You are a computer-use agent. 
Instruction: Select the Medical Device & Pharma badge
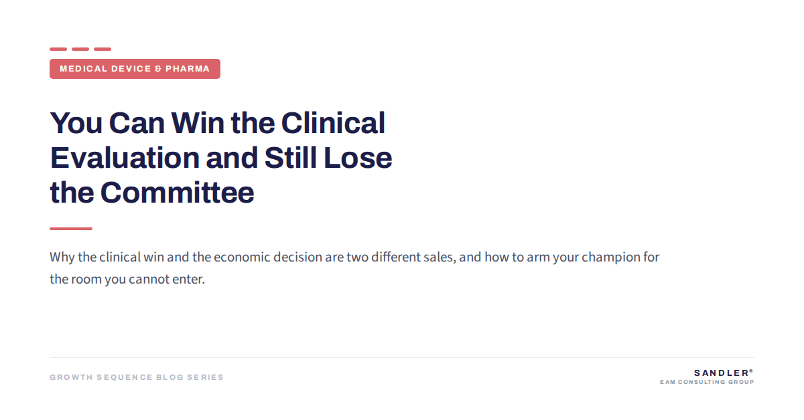coord(135,69)
